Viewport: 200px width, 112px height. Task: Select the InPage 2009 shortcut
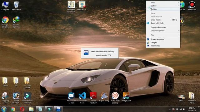(126, 97)
